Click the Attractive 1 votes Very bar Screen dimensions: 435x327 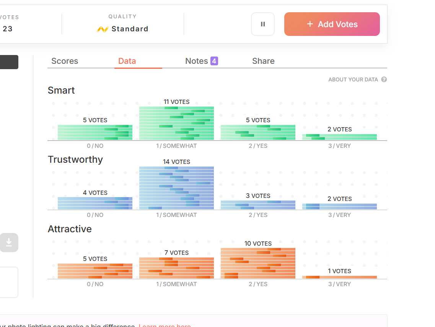pos(339,277)
